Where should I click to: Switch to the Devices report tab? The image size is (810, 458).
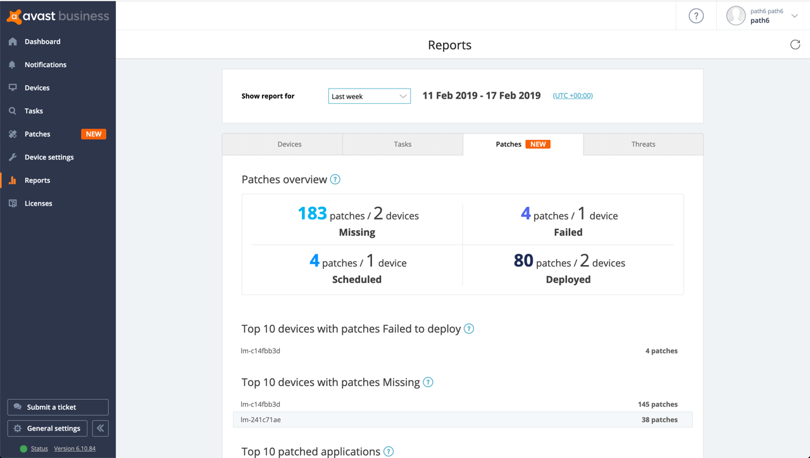pyautogui.click(x=289, y=144)
